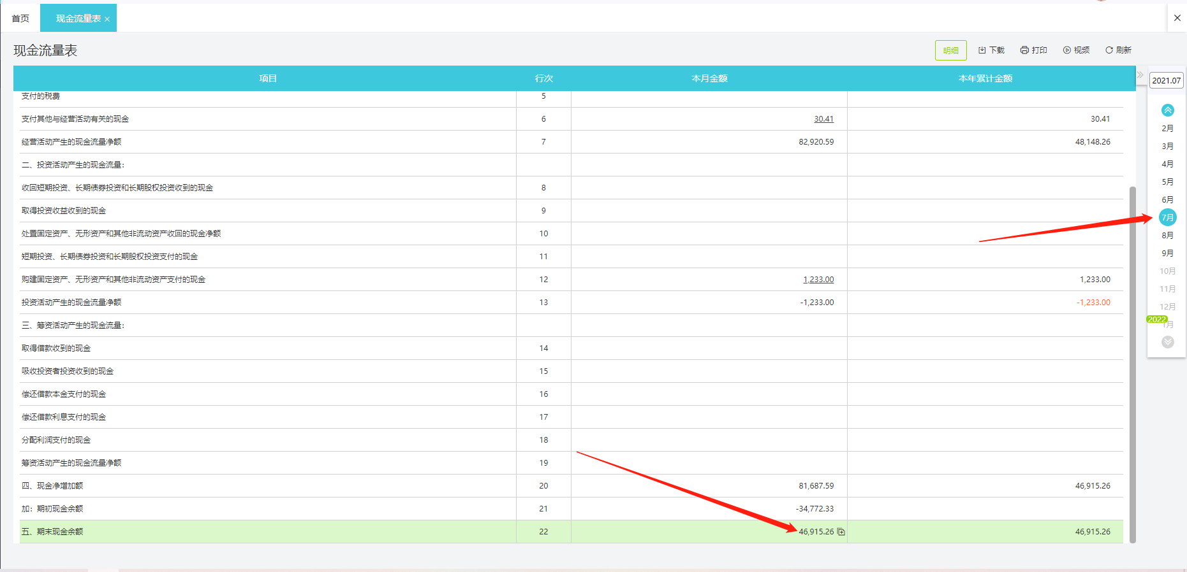Select 12月 in the month list

coord(1168,306)
